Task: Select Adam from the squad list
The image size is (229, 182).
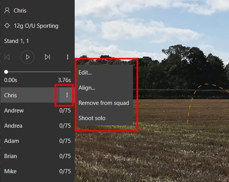Action: [x=11, y=141]
